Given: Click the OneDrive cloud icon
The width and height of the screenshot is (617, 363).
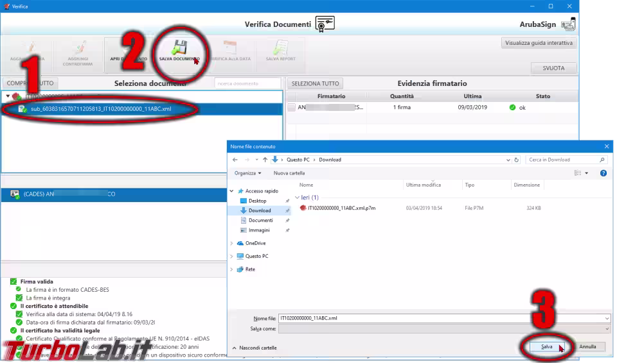Looking at the screenshot, I should click(240, 243).
